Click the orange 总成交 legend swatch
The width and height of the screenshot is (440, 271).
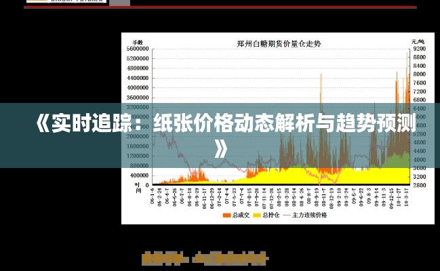pos(226,215)
